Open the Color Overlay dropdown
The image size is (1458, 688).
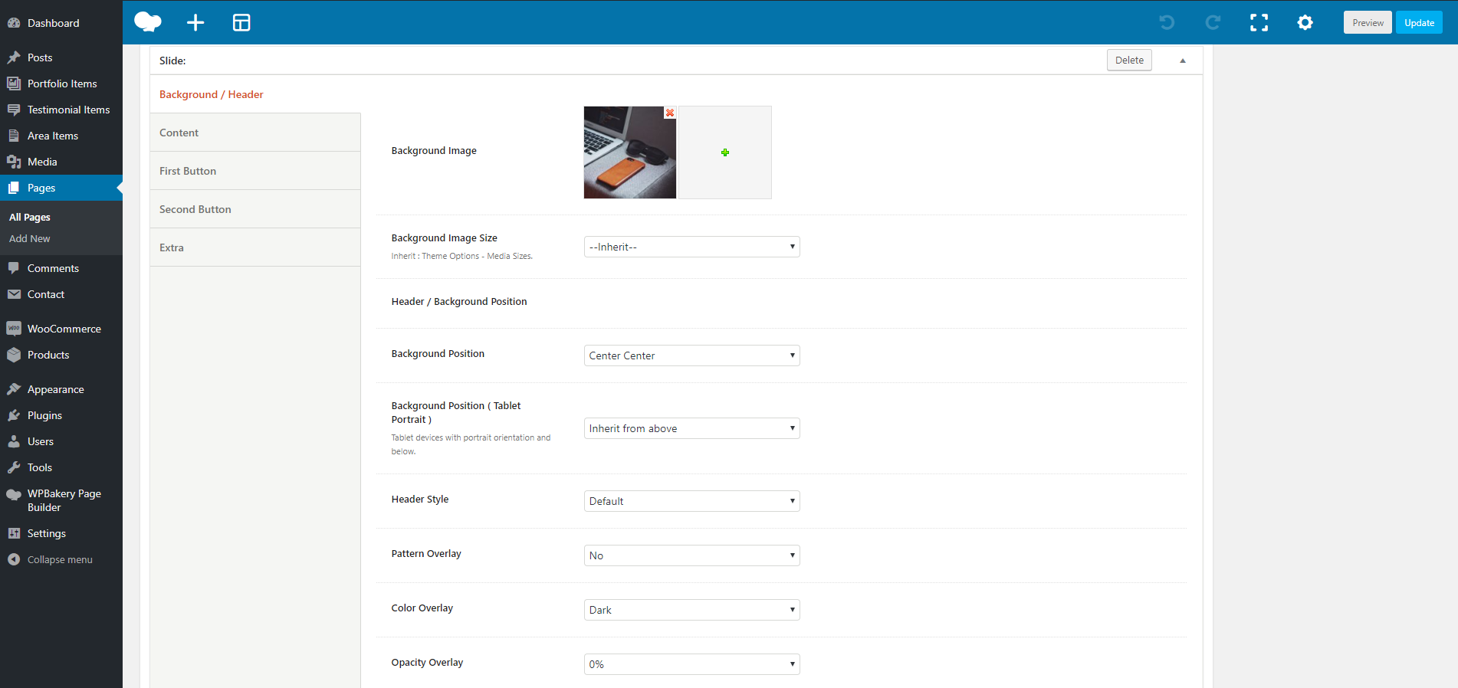coord(691,610)
